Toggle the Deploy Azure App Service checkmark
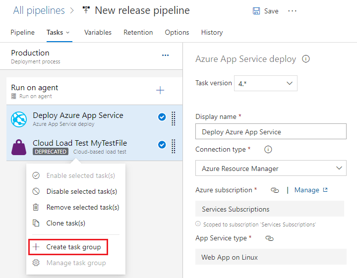This screenshot has height=278, width=357. (x=162, y=117)
